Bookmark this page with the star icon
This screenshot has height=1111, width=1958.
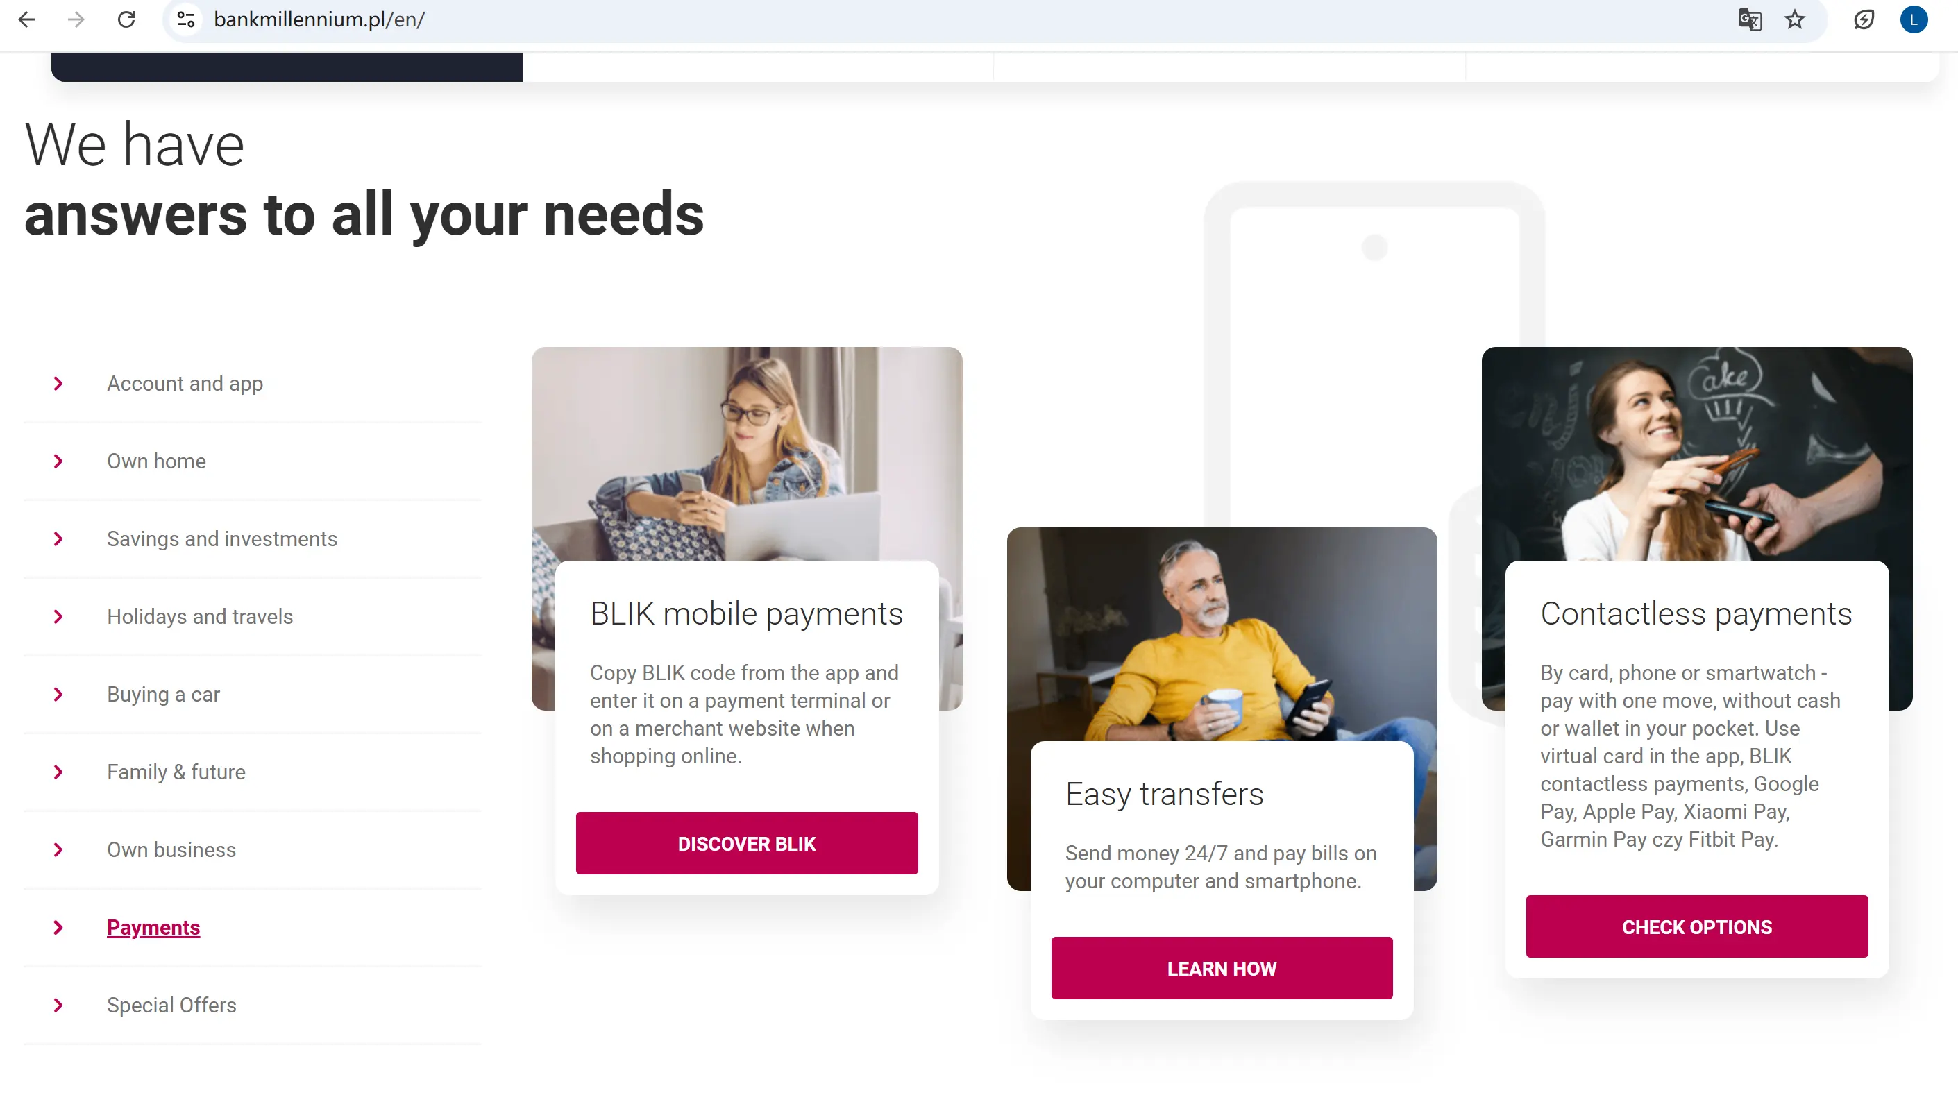point(1795,20)
